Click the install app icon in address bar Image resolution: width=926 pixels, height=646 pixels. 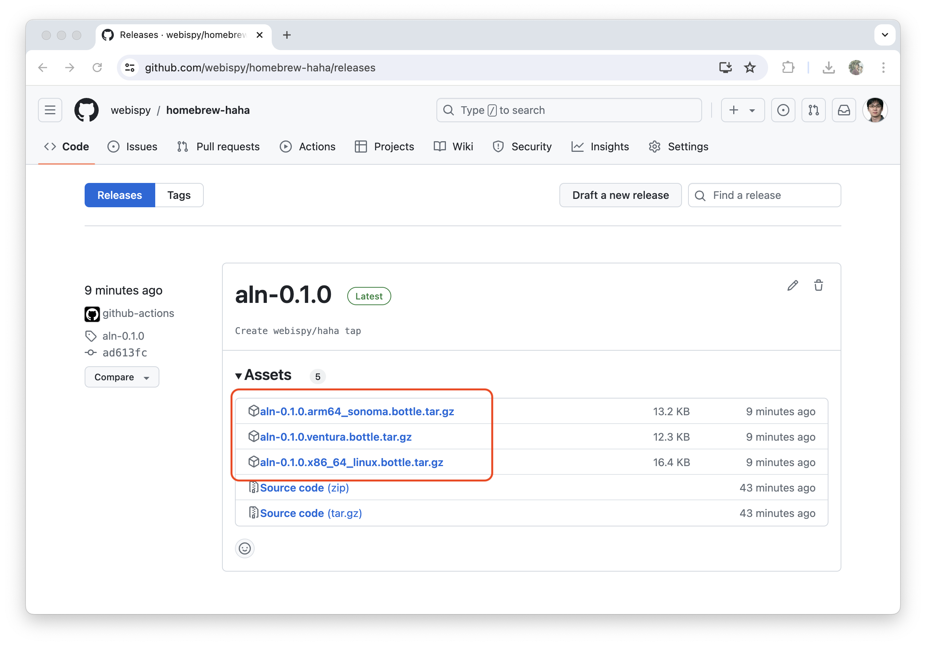[x=725, y=67]
